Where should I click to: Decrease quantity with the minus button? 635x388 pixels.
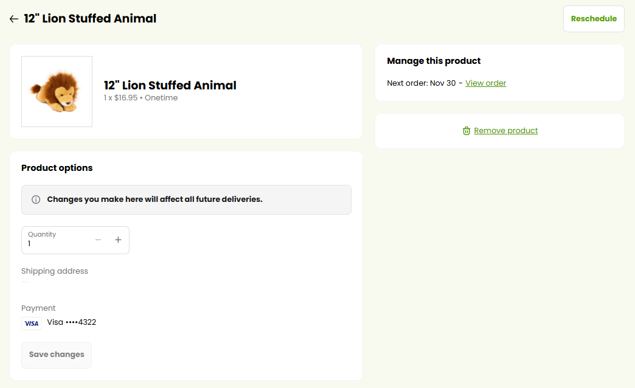click(98, 240)
